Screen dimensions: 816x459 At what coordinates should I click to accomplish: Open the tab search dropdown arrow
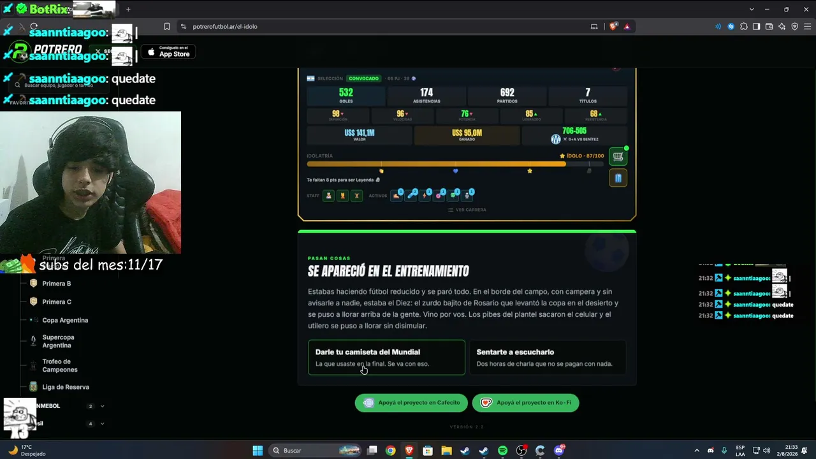coord(752,10)
